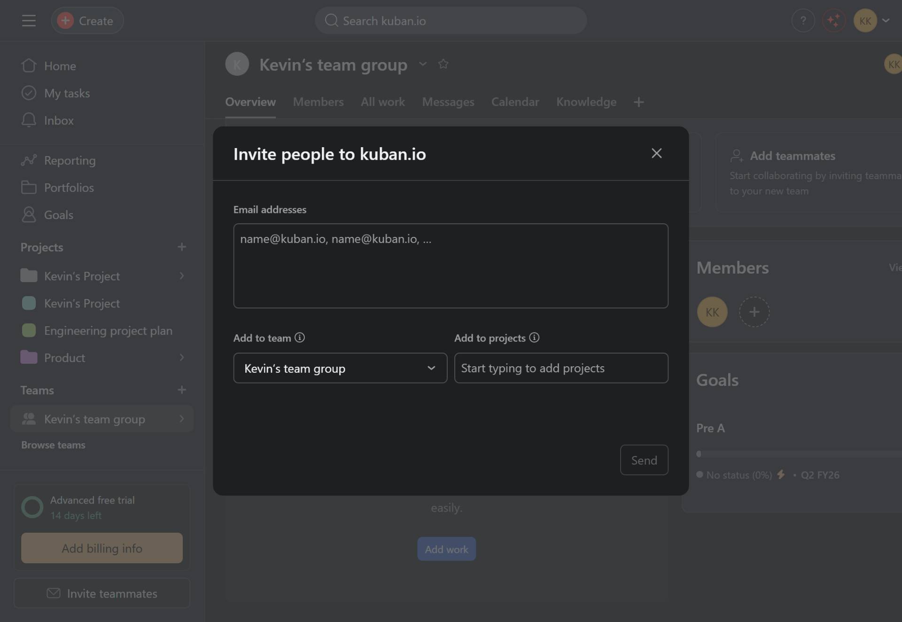This screenshot has width=902, height=622.
Task: Click the Q2 FY26 label
Action: tap(820, 475)
